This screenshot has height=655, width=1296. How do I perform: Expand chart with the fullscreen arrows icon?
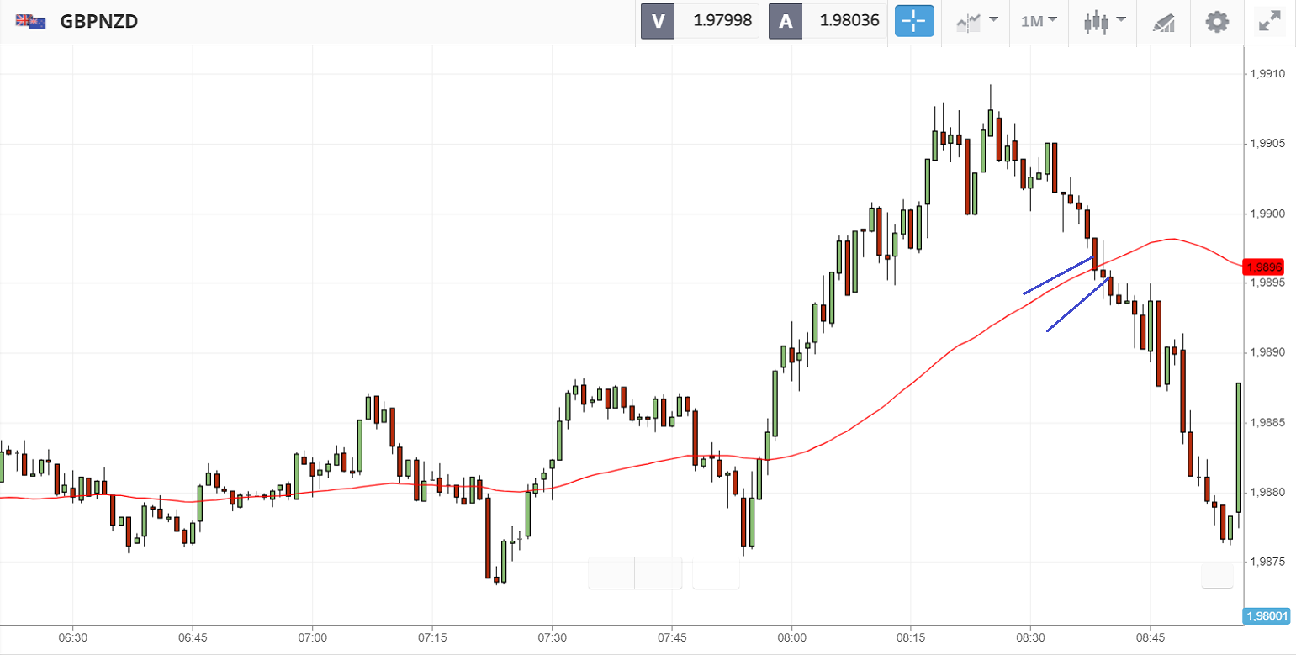(1269, 22)
